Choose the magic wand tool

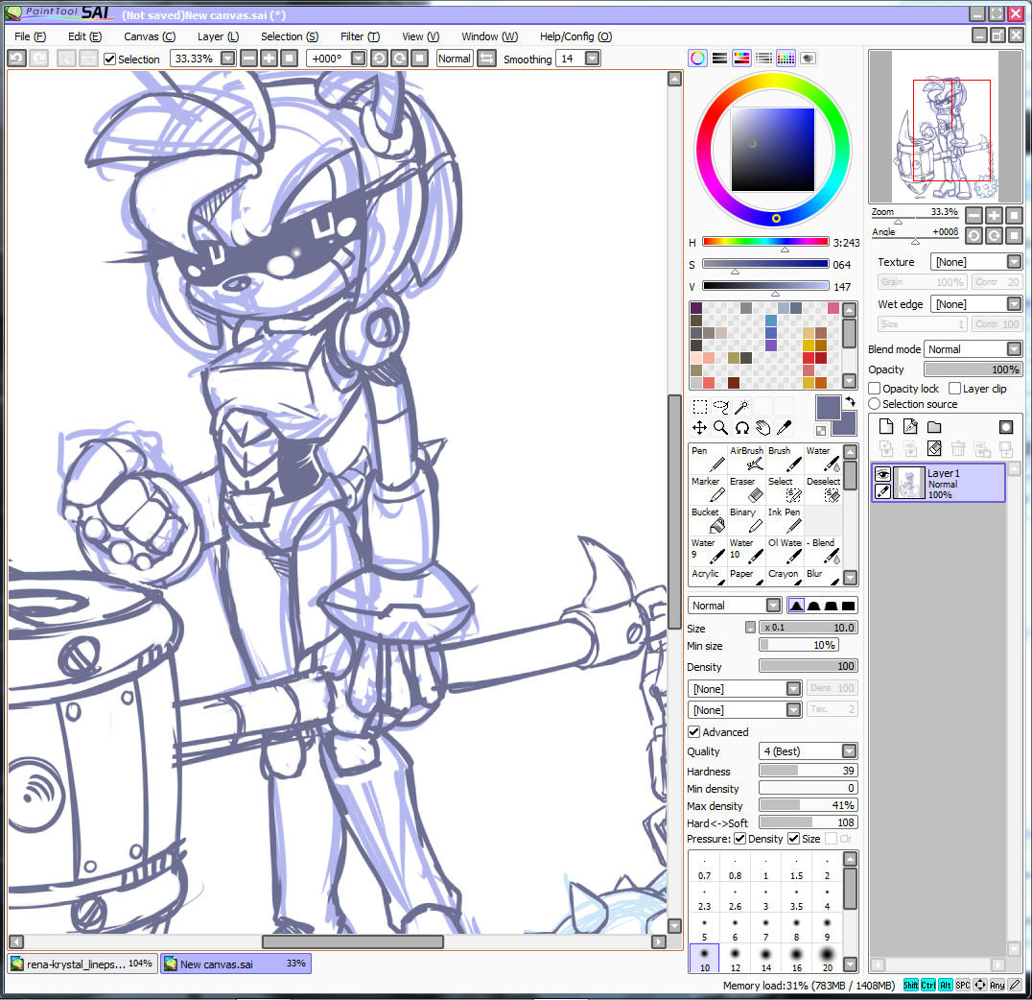(x=741, y=407)
